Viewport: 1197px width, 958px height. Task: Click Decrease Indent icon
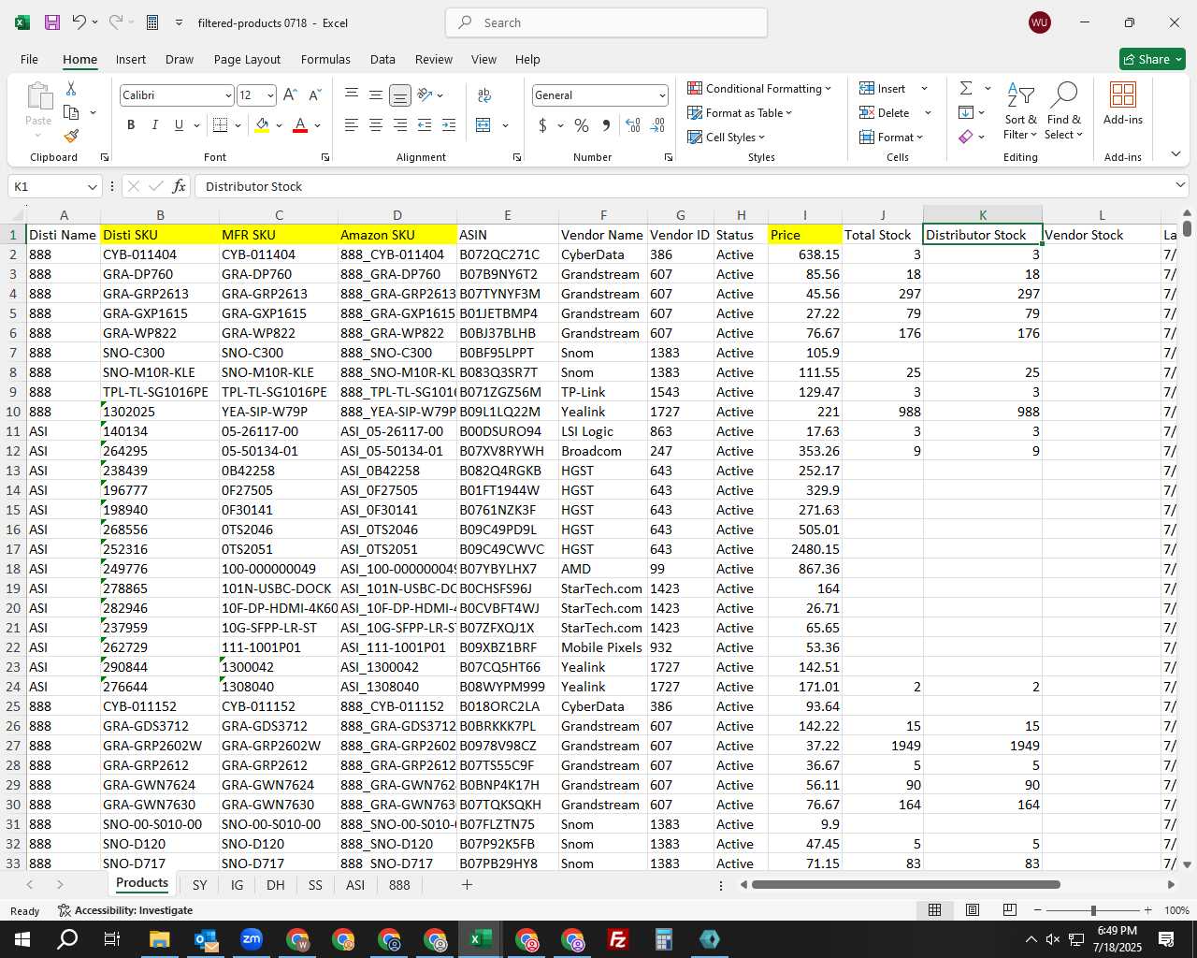425,124
